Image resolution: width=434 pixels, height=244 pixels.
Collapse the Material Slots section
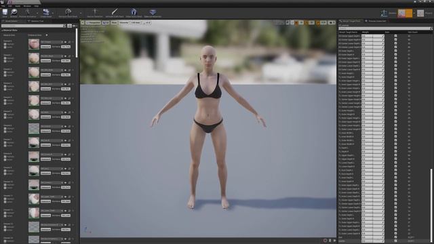[2, 30]
